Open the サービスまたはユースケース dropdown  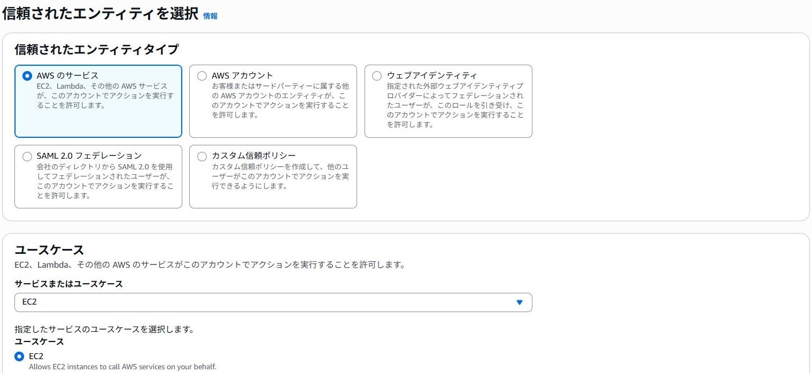click(x=273, y=302)
